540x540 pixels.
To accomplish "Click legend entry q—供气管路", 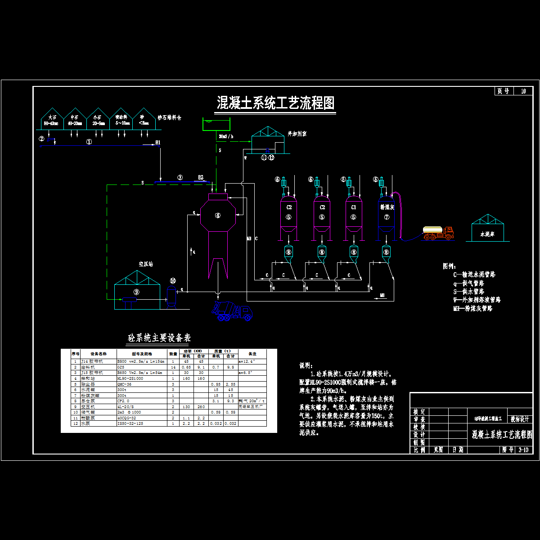I will (469, 283).
